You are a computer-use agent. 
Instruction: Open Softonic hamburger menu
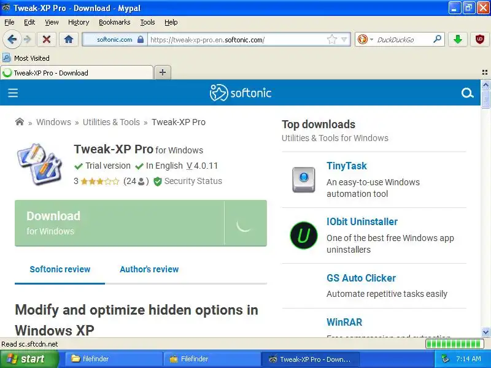coord(13,93)
